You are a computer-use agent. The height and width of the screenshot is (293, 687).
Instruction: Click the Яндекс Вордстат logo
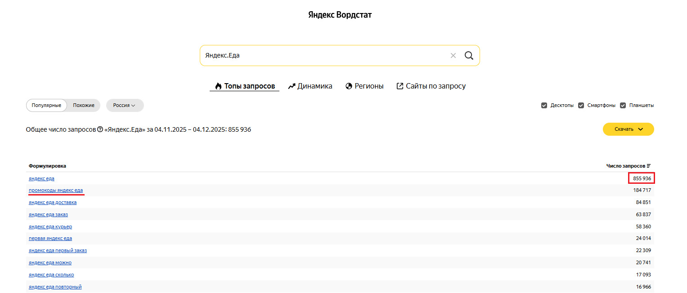click(x=340, y=15)
